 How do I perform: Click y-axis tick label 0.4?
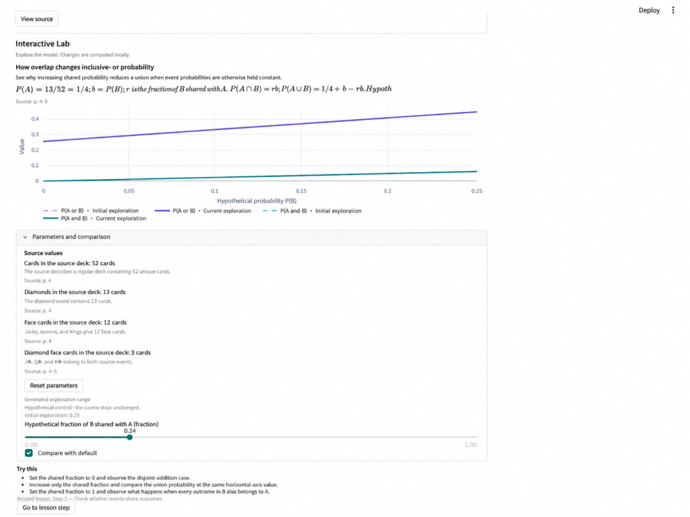coord(35,119)
